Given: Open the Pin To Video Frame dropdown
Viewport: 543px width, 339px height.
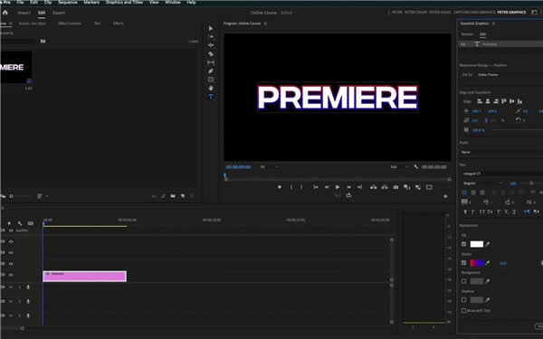Looking at the screenshot, I should click(509, 75).
